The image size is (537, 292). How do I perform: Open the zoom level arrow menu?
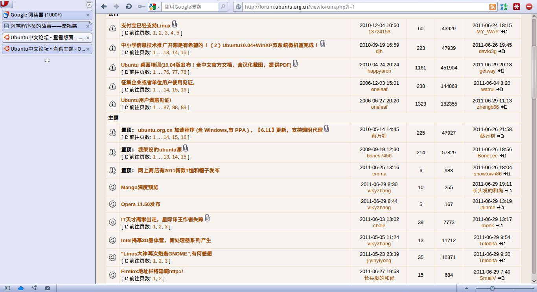tap(467, 288)
